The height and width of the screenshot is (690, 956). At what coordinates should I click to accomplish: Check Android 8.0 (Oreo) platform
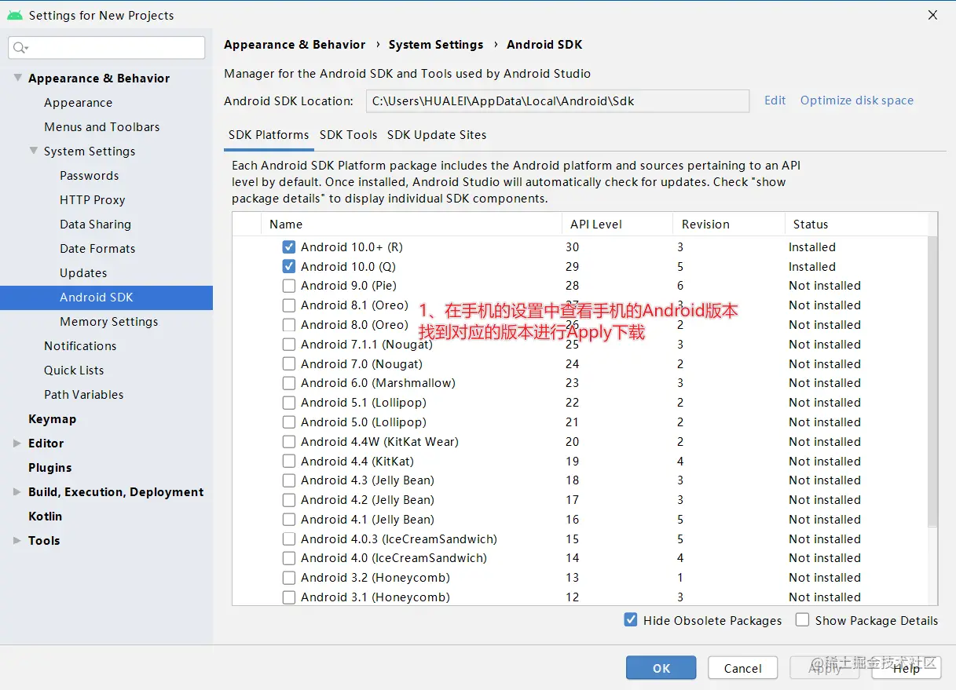(289, 324)
